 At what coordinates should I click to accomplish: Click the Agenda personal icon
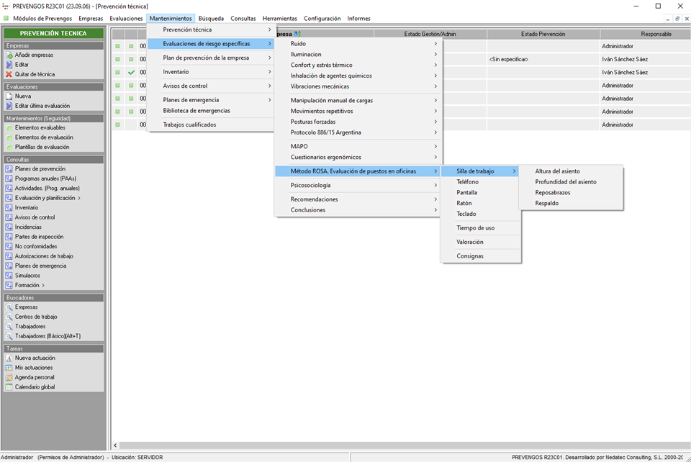click(x=9, y=377)
